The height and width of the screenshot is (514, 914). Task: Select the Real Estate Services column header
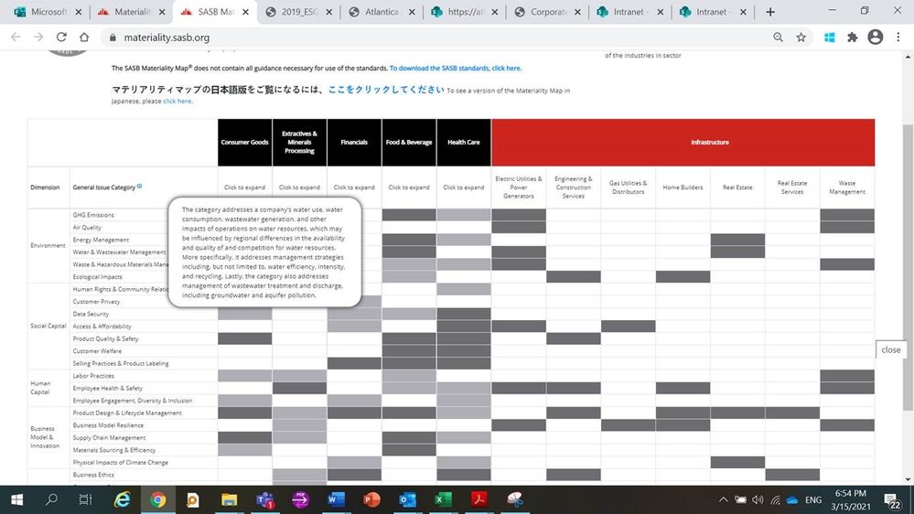pos(792,187)
